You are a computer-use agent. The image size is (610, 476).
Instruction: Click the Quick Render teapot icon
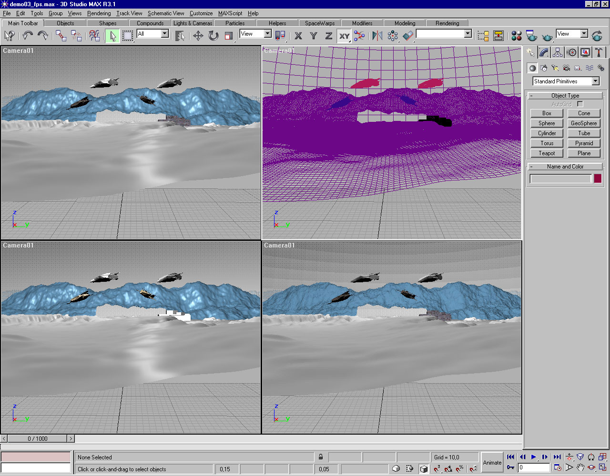point(548,36)
